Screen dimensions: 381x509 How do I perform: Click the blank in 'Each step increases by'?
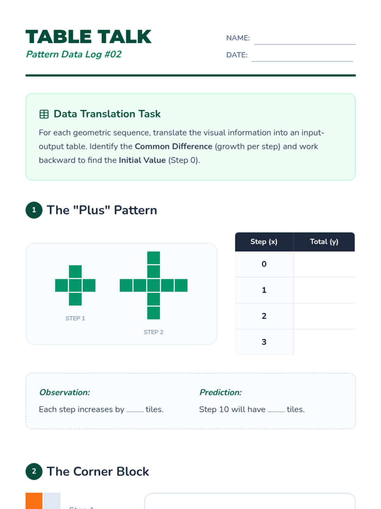point(135,410)
